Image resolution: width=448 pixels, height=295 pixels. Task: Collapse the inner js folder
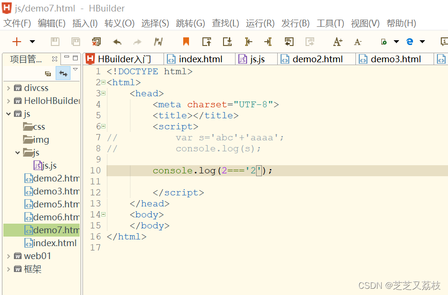pyautogui.click(x=17, y=153)
